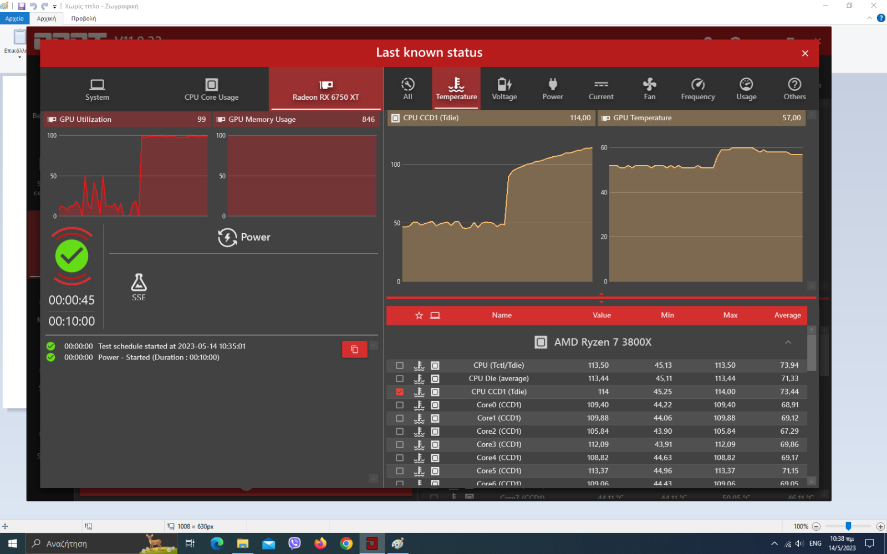Click the Paint undo icon in title bar
The height and width of the screenshot is (554, 887).
point(33,6)
